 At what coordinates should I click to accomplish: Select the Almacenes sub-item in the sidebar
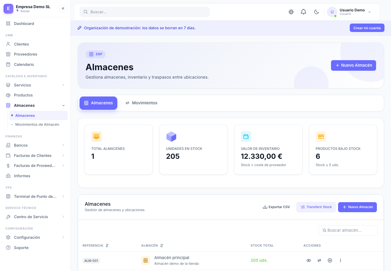click(38, 115)
